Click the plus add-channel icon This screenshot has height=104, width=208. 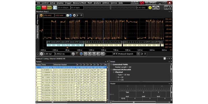coord(74,16)
